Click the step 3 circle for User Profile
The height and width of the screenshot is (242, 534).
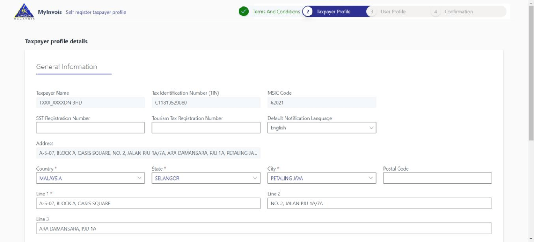(x=372, y=11)
